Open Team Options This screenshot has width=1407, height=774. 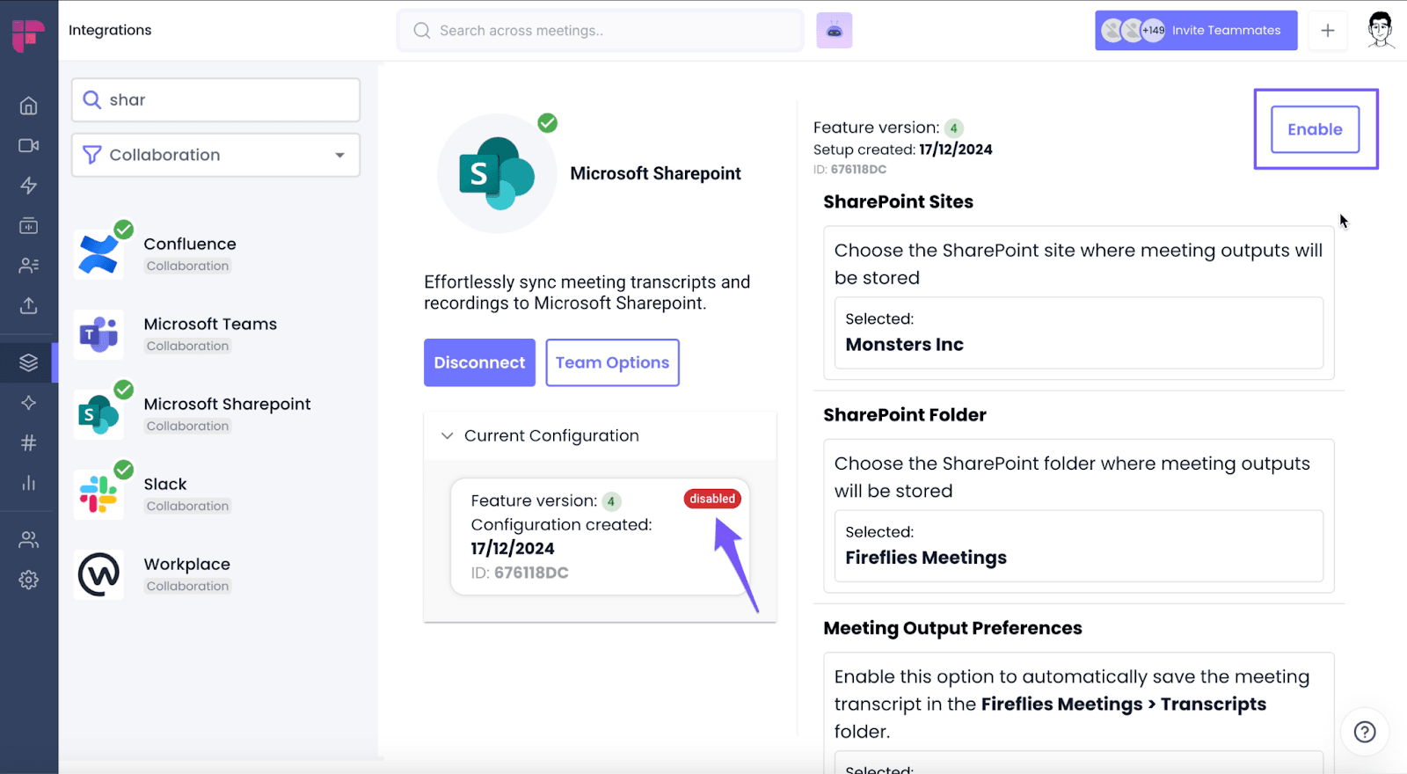[x=612, y=362]
